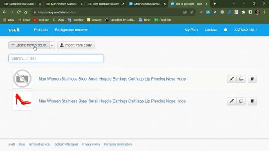Viewport: 269px width, 151px height.
Task: Open Privacy Policy footer link
Action: pyautogui.click(x=91, y=144)
